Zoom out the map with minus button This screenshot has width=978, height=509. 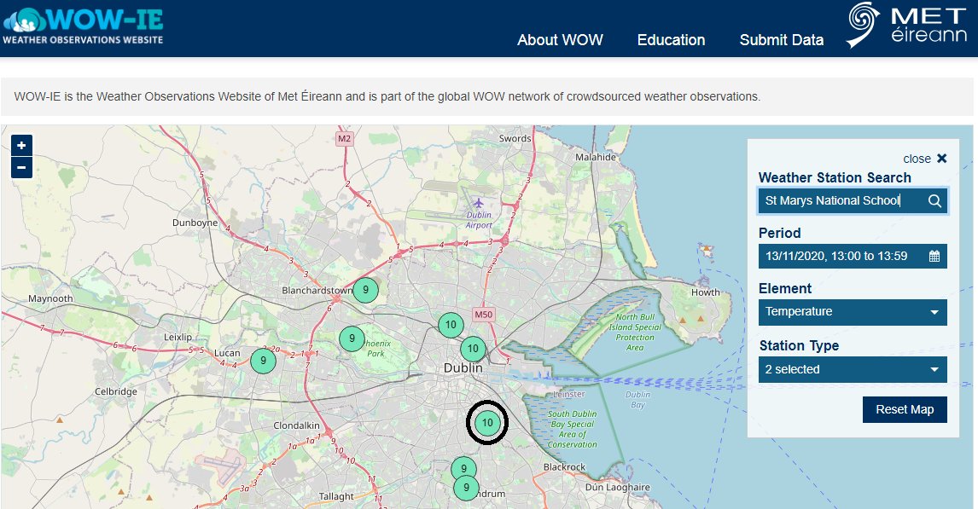click(21, 168)
